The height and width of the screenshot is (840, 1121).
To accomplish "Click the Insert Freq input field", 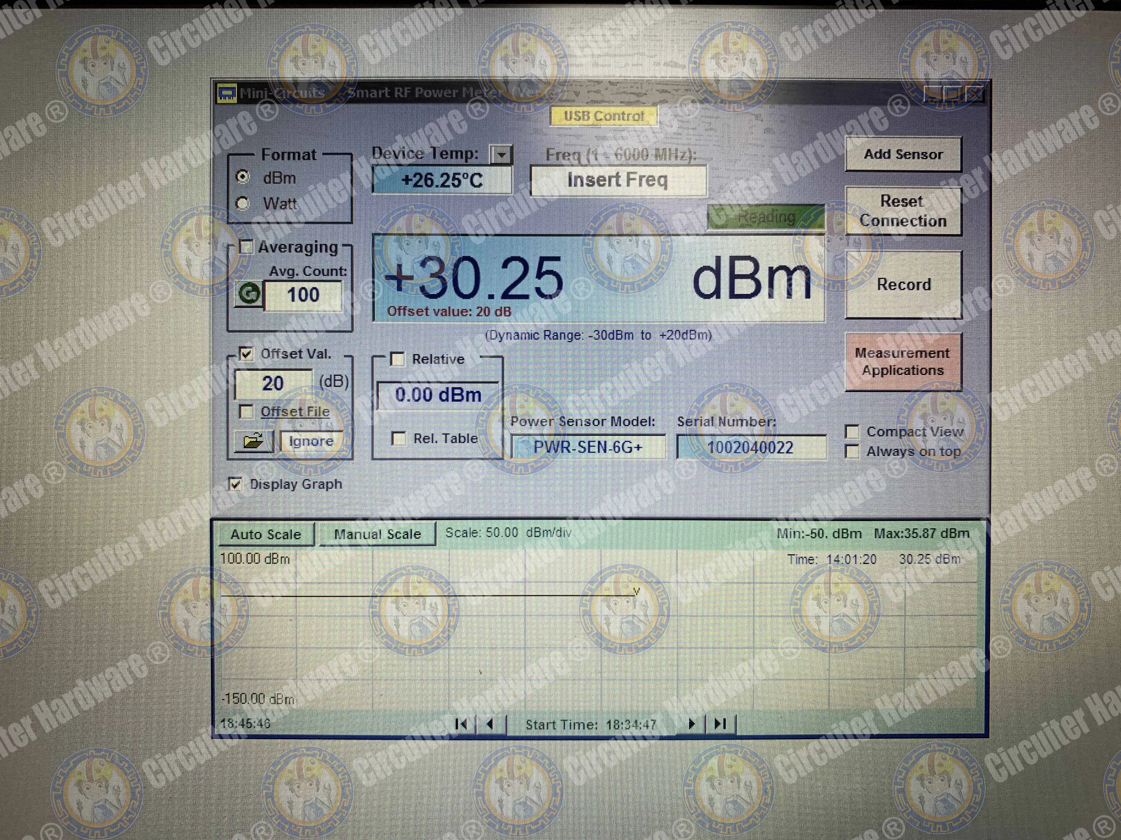I will (617, 180).
